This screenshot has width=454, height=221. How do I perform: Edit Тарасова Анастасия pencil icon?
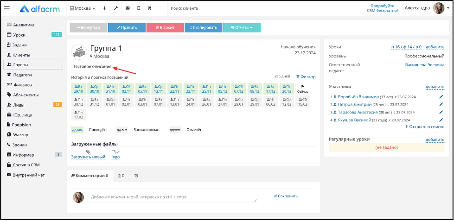tap(441, 112)
